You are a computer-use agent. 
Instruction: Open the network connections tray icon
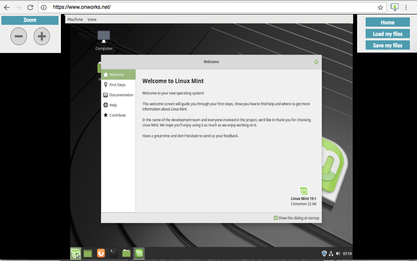click(x=331, y=253)
